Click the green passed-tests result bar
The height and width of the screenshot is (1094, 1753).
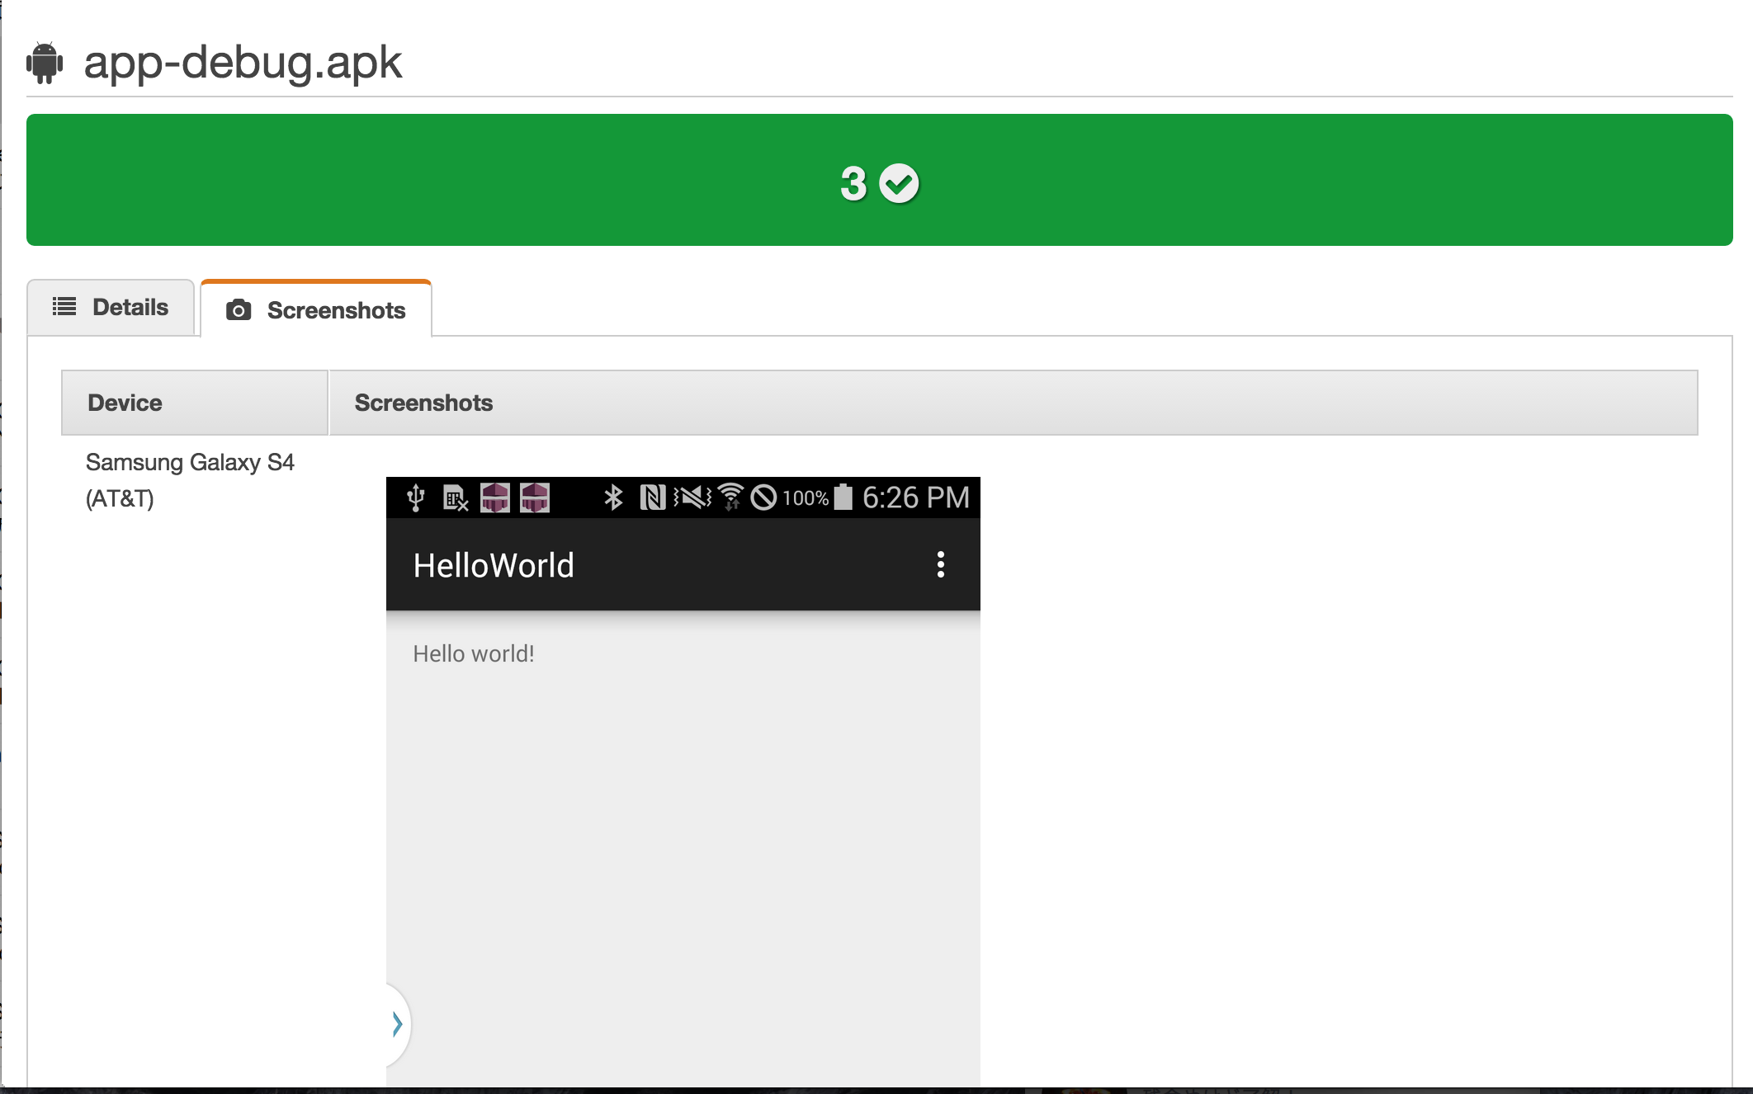pos(878,180)
